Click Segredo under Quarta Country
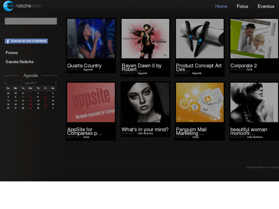This screenshot has height=209, width=279. pos(88,69)
